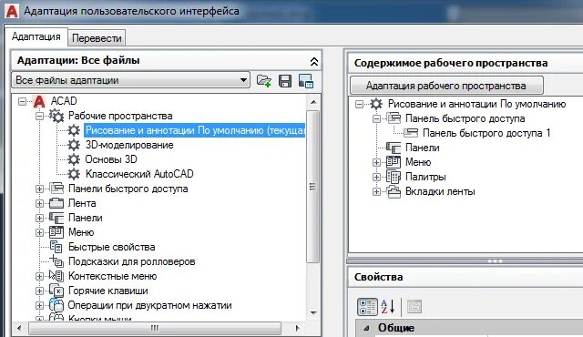Click Подсказки для ролловеров icon

pos(56,261)
